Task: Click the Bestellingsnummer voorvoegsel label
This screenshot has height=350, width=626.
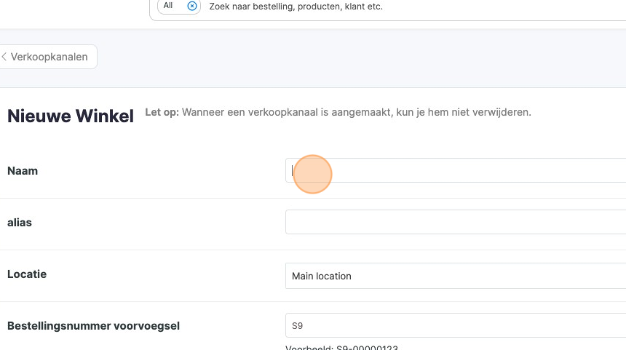Action: (93, 326)
